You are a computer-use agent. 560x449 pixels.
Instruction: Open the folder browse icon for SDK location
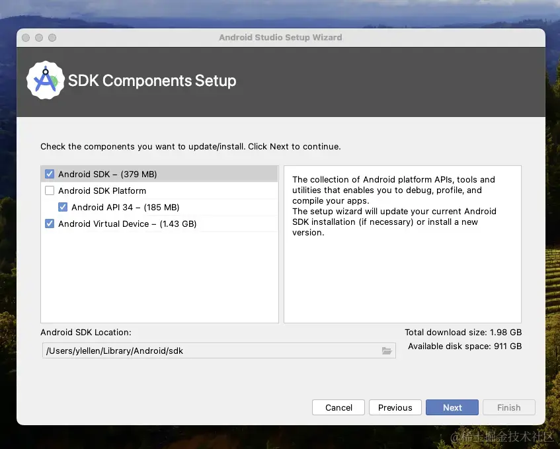386,350
